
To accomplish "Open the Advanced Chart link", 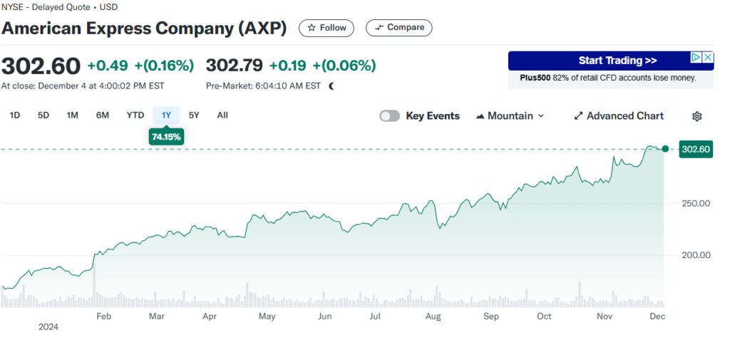I will pos(624,116).
